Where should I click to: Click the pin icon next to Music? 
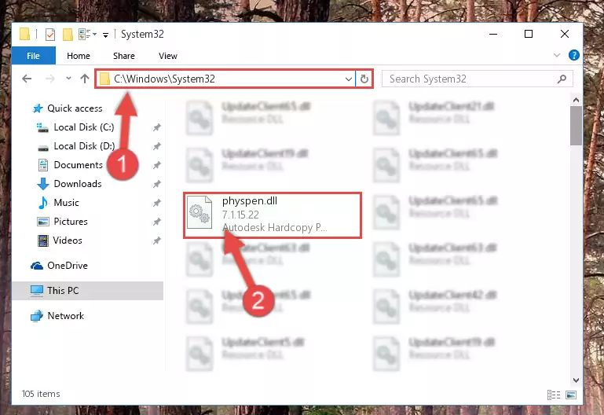coord(157,203)
